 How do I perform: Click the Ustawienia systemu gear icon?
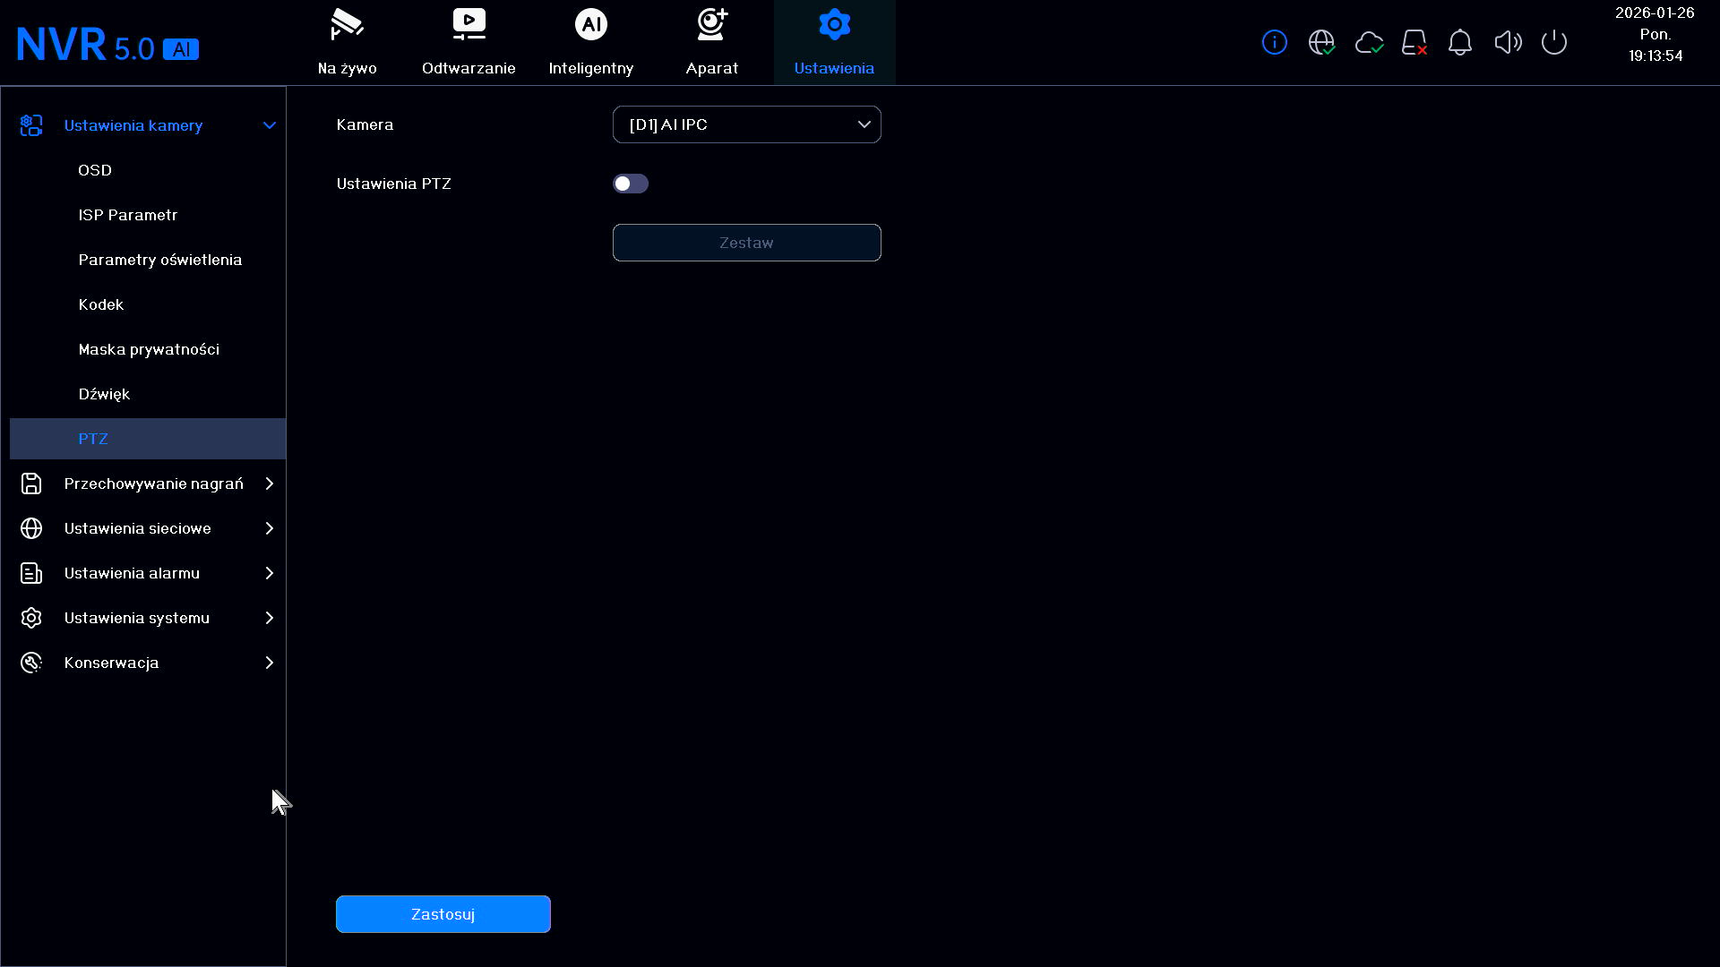(x=31, y=618)
